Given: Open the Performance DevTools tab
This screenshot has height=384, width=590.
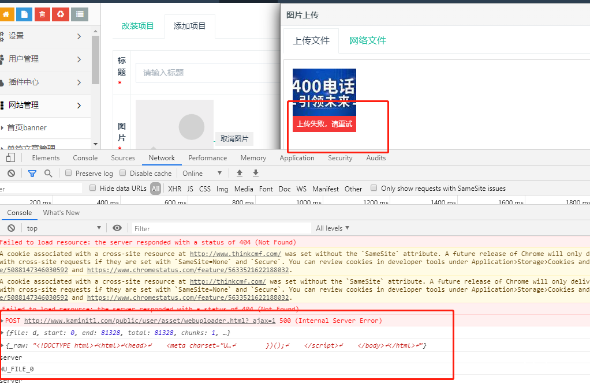Looking at the screenshot, I should pyautogui.click(x=208, y=158).
